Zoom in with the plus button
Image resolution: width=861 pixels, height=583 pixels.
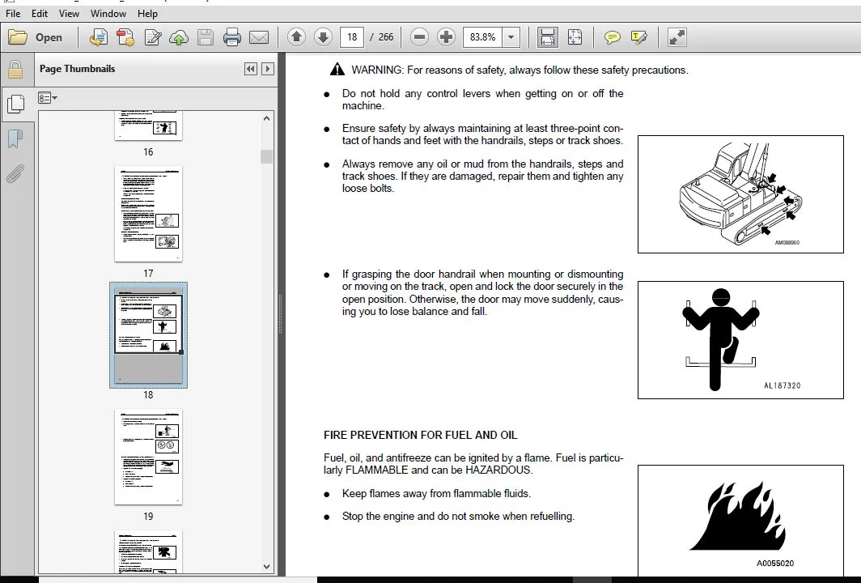(x=446, y=37)
